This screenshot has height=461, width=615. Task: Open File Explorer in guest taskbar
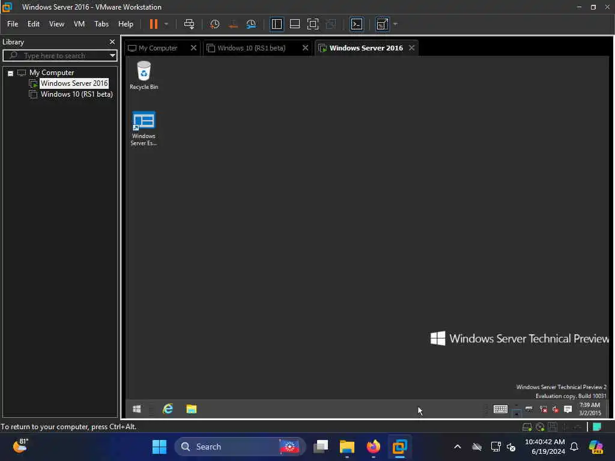tap(192, 409)
